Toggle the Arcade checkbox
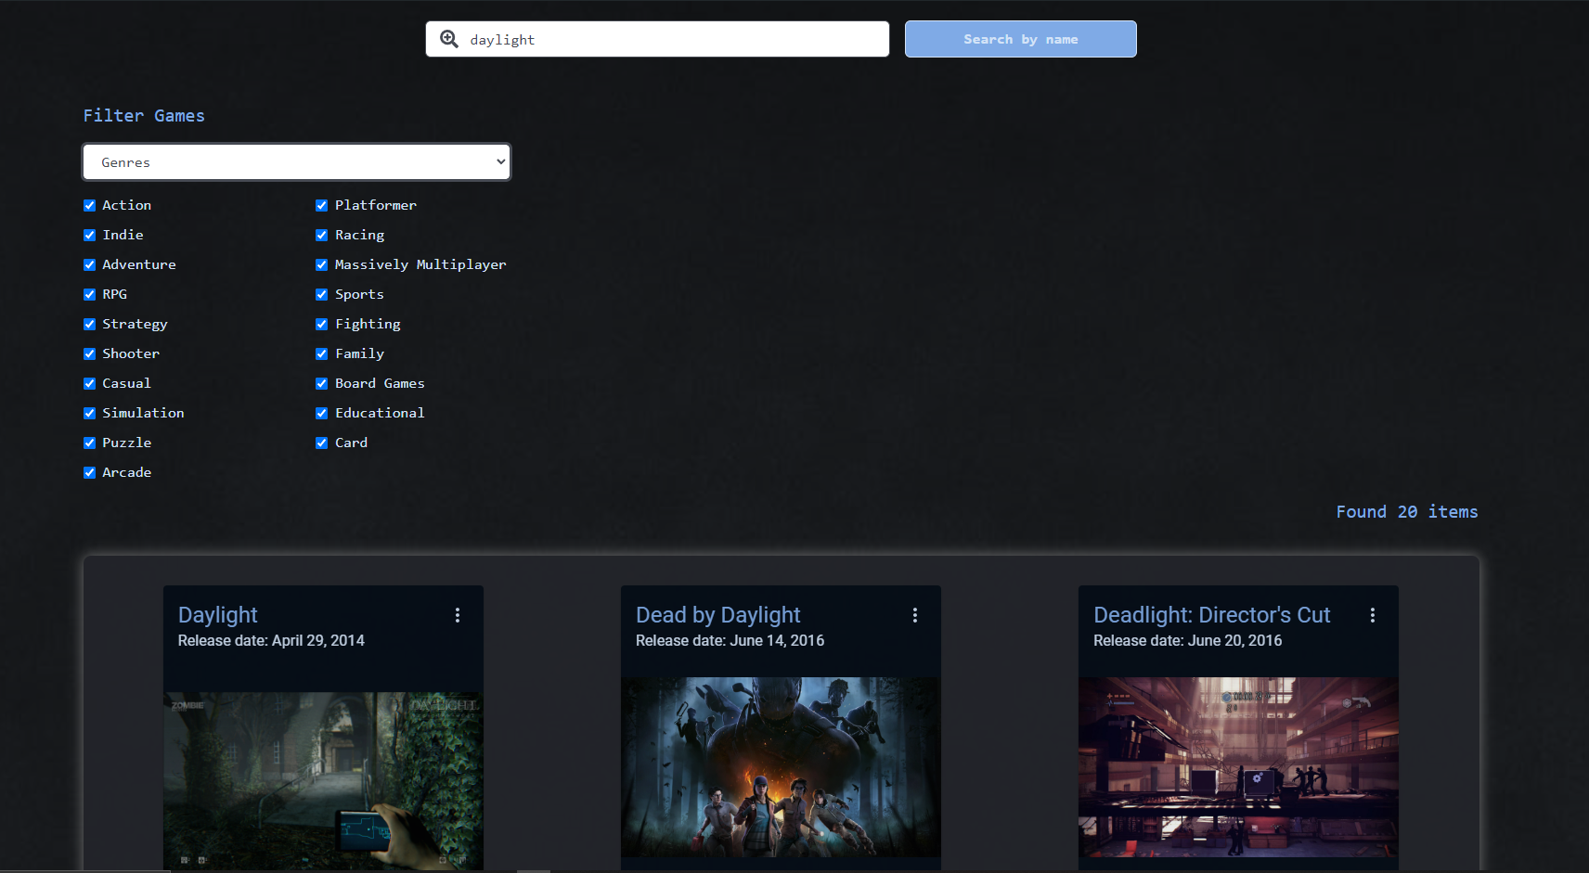 (x=90, y=473)
